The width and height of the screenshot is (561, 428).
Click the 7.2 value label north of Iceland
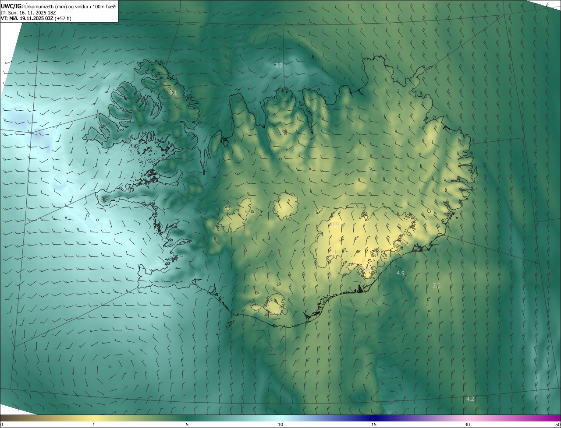click(279, 65)
